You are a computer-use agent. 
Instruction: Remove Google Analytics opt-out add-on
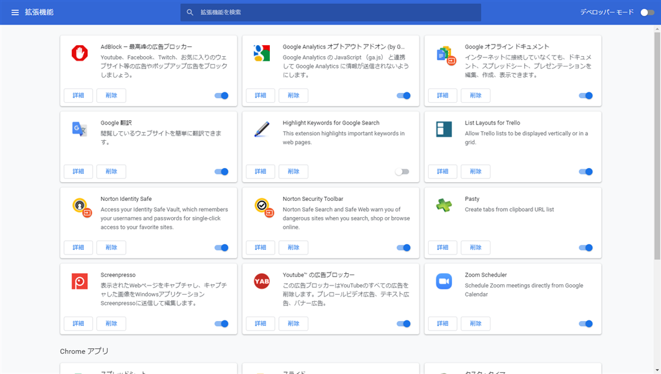[x=294, y=96]
